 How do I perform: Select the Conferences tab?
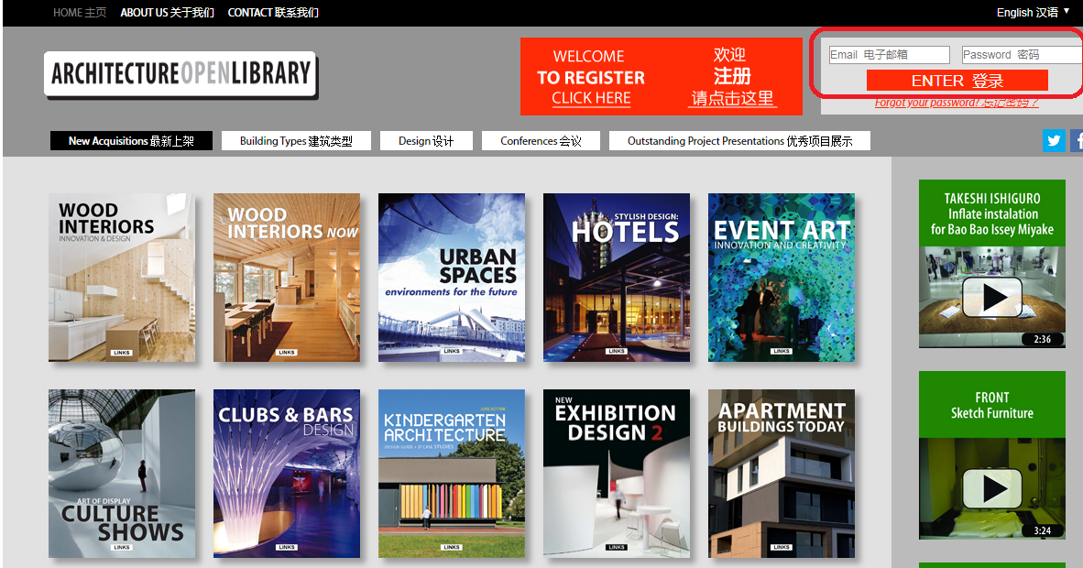click(x=541, y=141)
